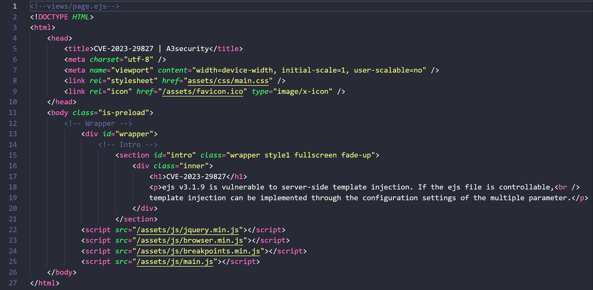Place cursor on the DOCTYPE keyword
The height and width of the screenshot is (290, 593).
(x=53, y=17)
